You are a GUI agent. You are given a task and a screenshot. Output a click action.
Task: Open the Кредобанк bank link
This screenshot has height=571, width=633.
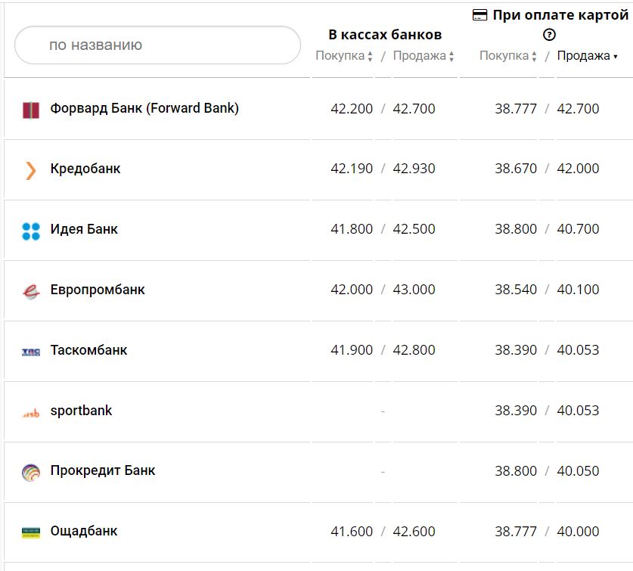[85, 169]
